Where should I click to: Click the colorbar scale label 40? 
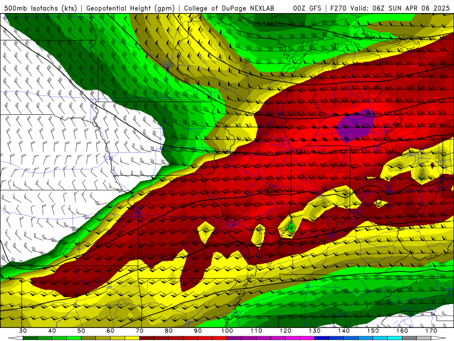(x=52, y=331)
